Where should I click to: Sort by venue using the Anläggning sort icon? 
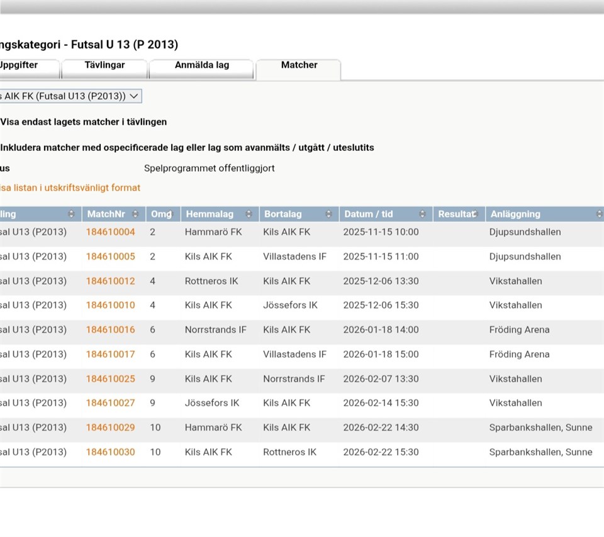coord(598,214)
